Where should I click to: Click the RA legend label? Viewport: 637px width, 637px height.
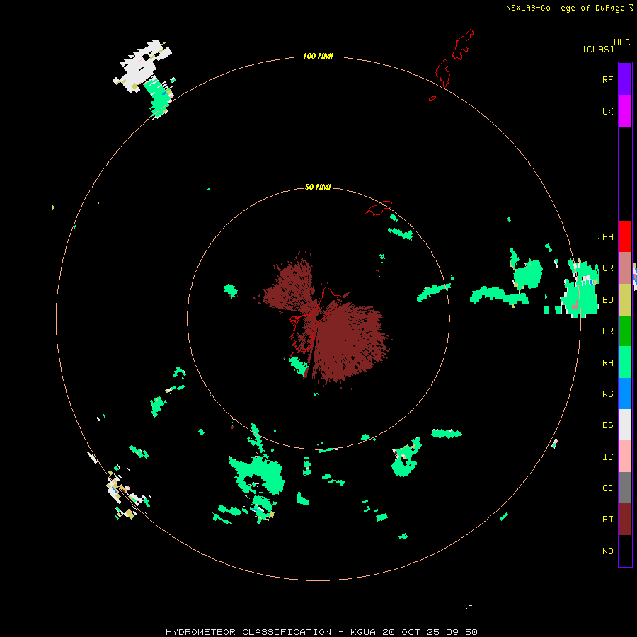click(x=607, y=363)
